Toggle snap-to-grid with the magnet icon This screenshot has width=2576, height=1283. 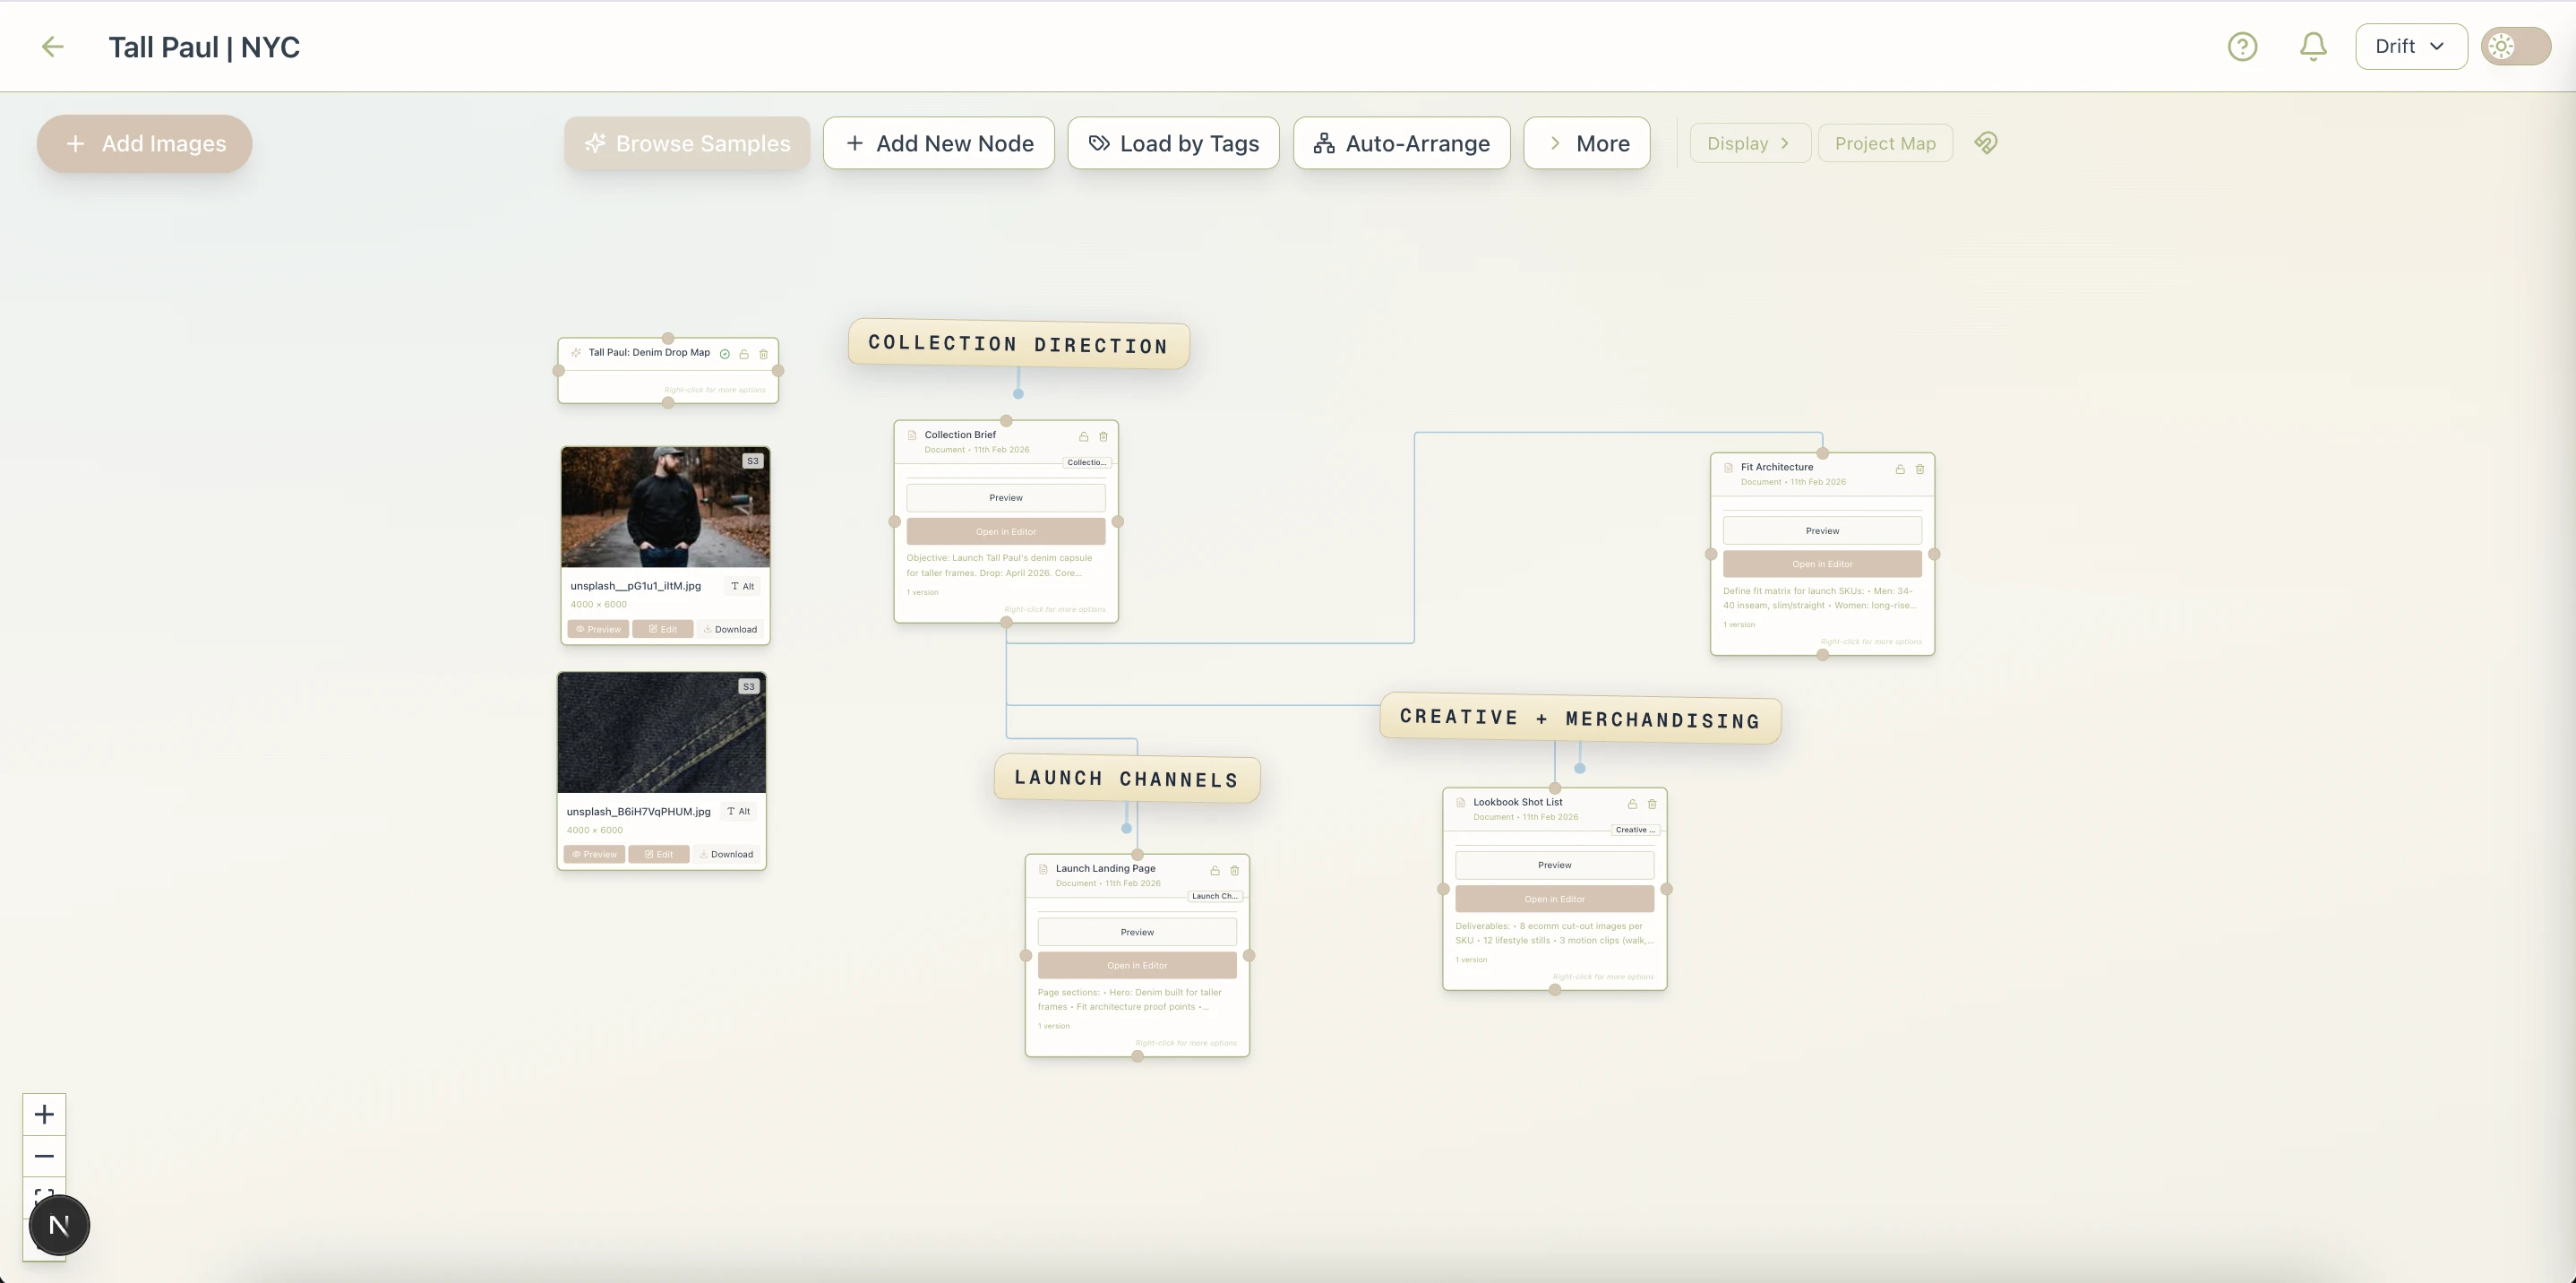tap(1986, 143)
